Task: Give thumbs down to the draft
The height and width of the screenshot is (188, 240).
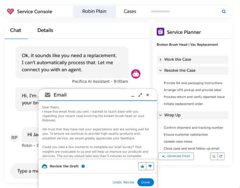Action: coord(150,166)
